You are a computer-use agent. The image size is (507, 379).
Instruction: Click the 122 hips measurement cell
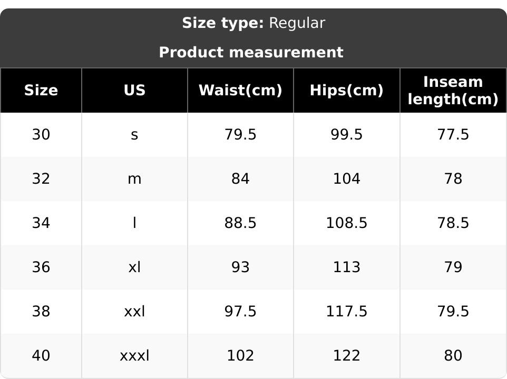click(x=346, y=356)
